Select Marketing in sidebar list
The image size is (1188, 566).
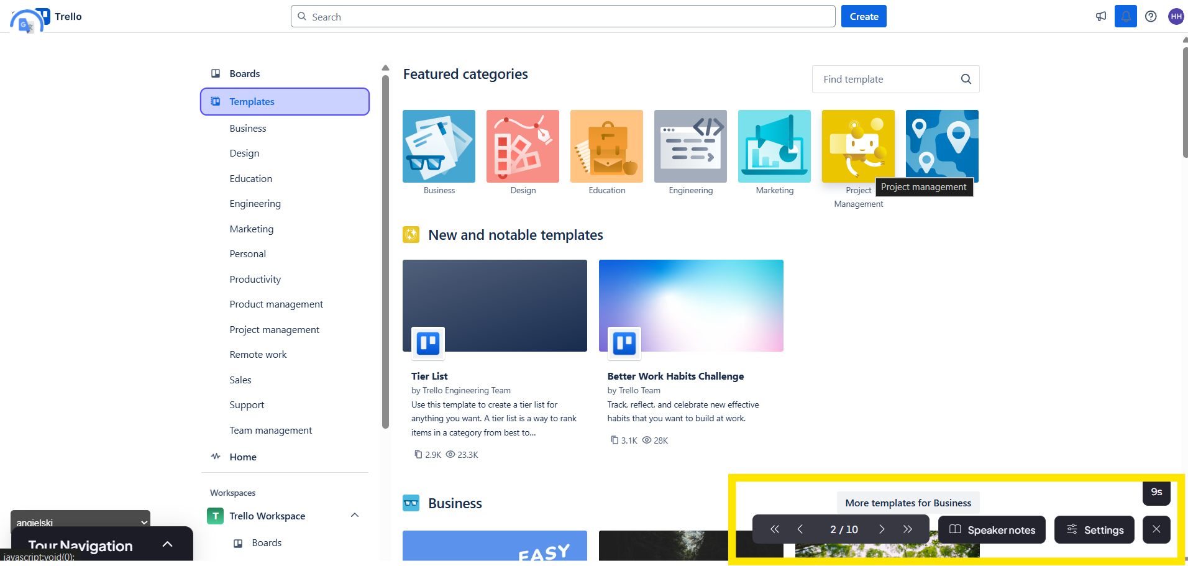[x=251, y=229]
